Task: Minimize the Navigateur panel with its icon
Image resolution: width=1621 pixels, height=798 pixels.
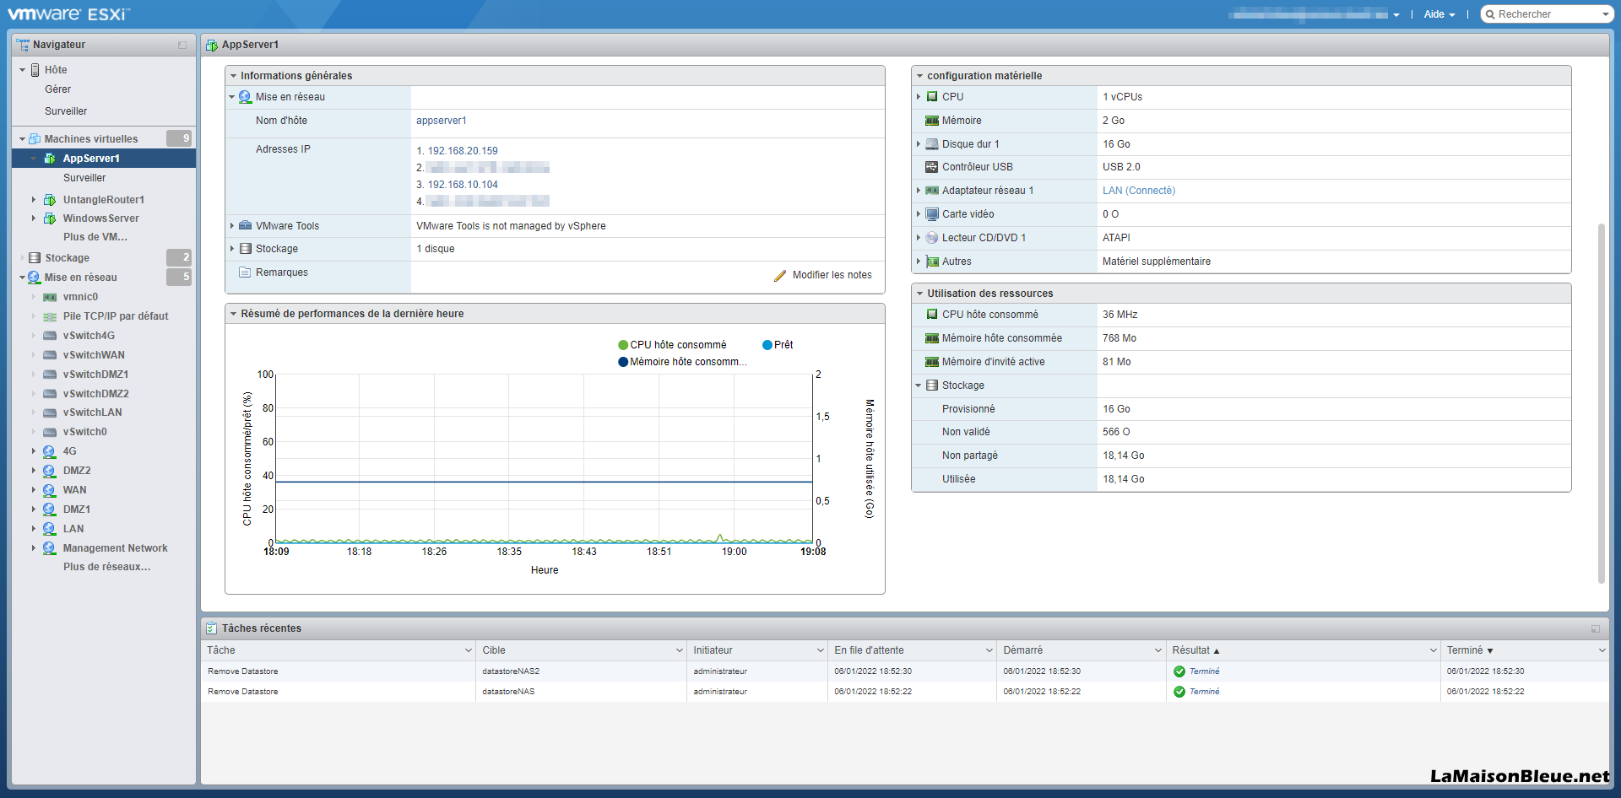Action: (x=182, y=45)
